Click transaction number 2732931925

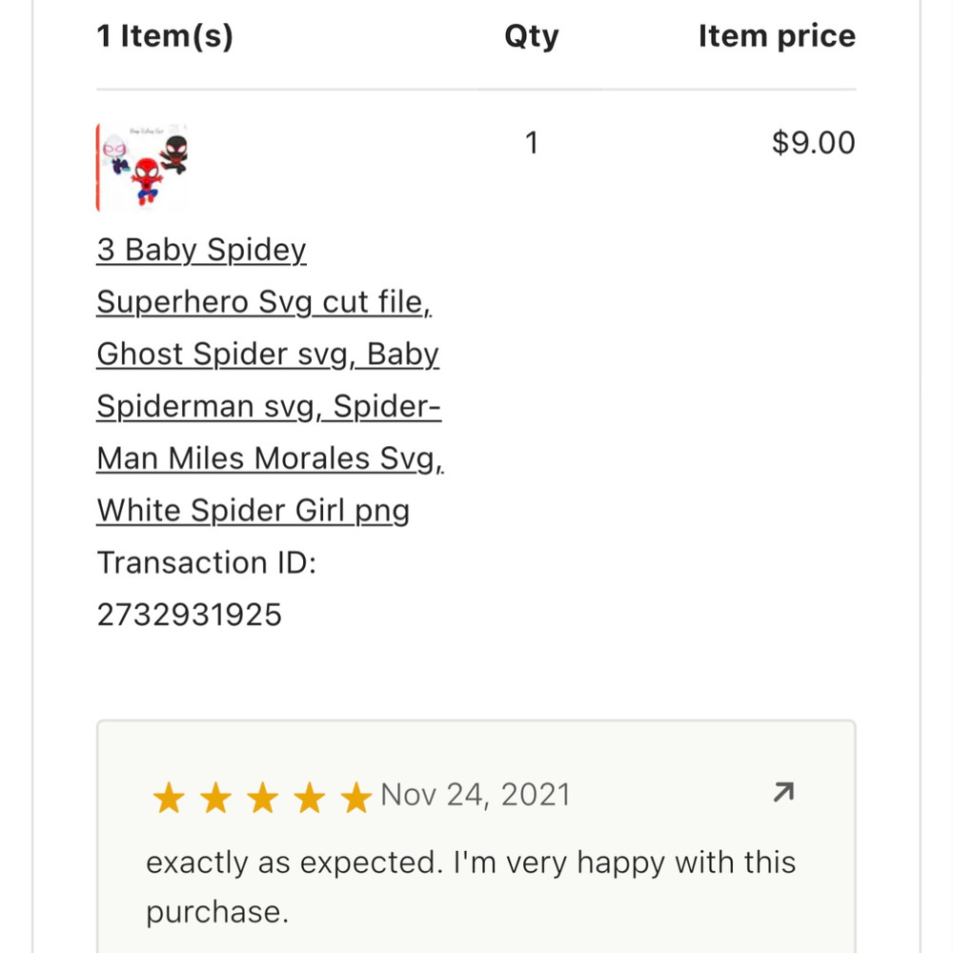189,615
